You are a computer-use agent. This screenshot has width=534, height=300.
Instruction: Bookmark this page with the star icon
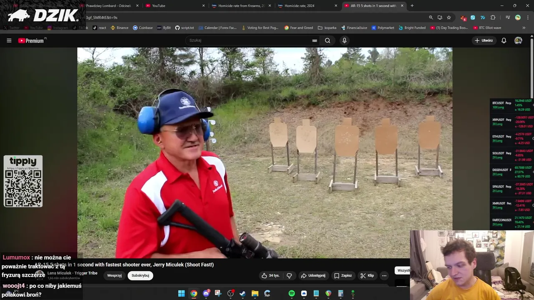pos(449,17)
